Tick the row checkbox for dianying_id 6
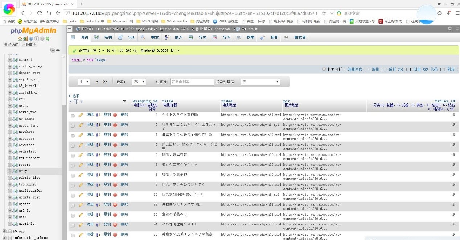Viewport: 460px width, 240px height. tap(73, 155)
